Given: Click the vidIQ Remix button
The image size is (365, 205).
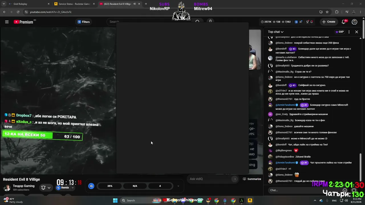Looking at the screenshot, I should pos(63,188).
